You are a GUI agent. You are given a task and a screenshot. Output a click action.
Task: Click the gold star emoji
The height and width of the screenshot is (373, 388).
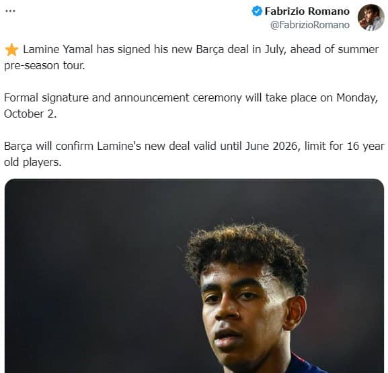[11, 50]
